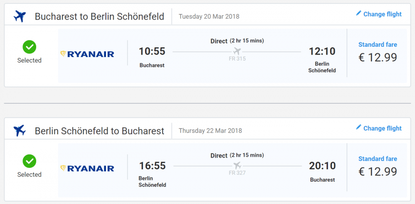Click the pencil icon on the outbound flight

tap(358, 14)
